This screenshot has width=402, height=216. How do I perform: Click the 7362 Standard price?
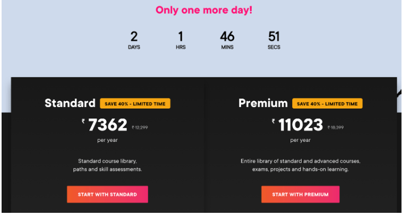(108, 125)
